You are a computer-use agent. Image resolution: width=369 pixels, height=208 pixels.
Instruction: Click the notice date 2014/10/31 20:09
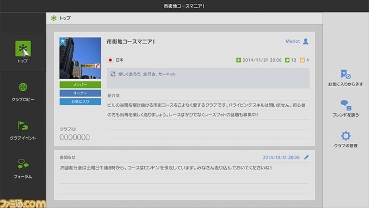click(281, 157)
